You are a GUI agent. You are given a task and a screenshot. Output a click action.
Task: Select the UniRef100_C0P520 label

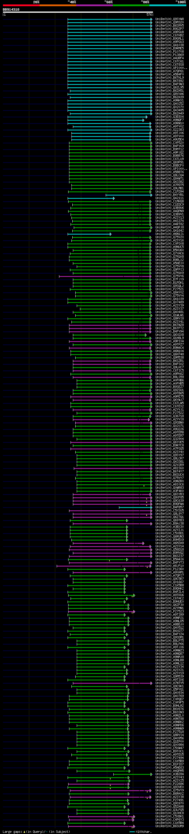coord(170,143)
